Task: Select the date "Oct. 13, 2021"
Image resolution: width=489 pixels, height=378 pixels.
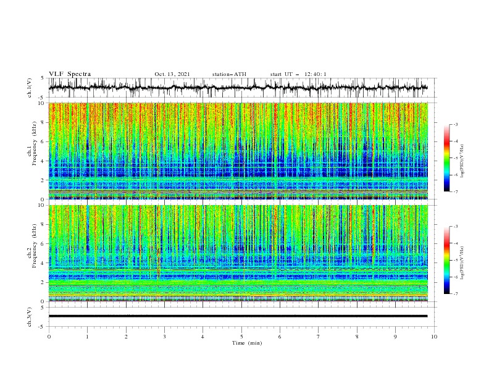Action: pos(172,74)
